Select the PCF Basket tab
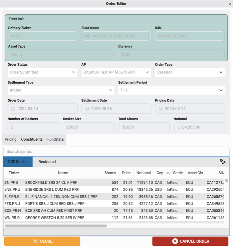This screenshot has width=233, height=248. point(18,162)
